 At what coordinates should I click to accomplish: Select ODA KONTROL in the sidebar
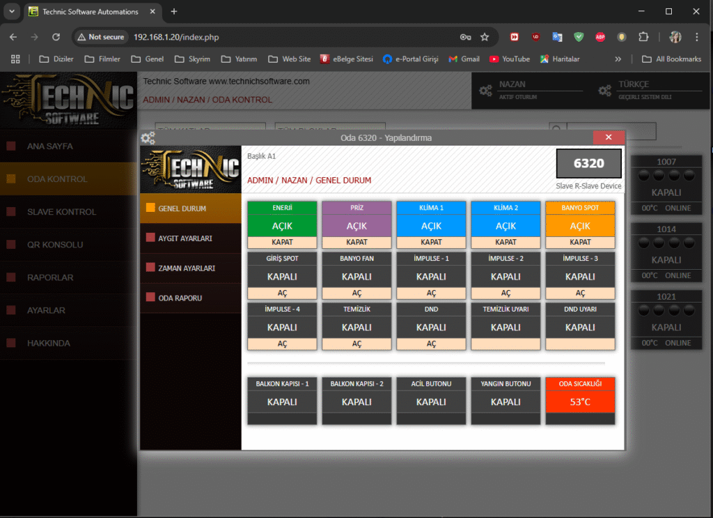pyautogui.click(x=68, y=179)
